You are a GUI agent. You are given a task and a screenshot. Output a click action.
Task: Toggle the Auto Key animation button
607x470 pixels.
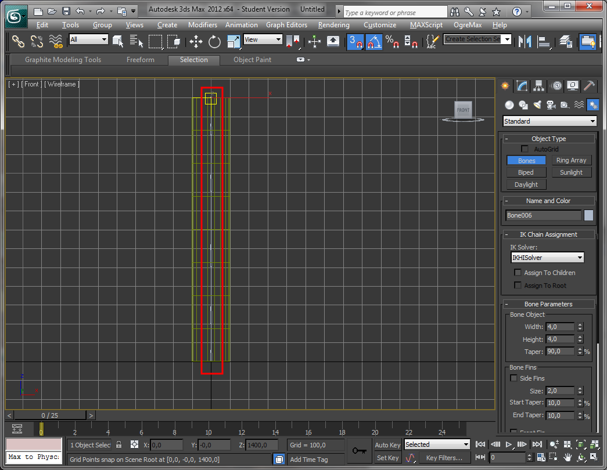[387, 444]
